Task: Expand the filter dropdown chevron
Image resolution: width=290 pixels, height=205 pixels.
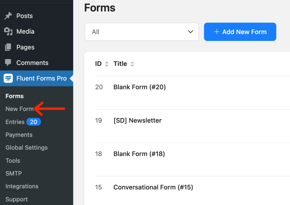Action: pos(190,32)
